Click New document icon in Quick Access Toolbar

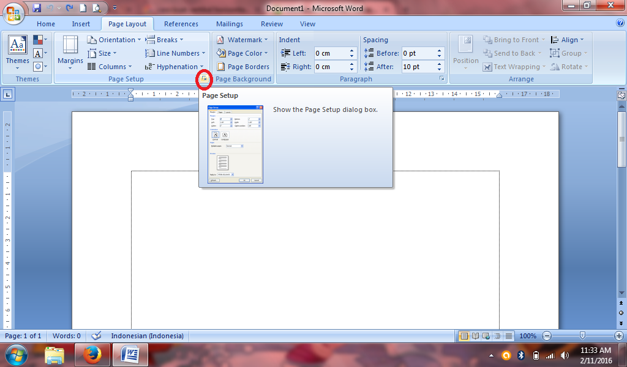click(83, 7)
